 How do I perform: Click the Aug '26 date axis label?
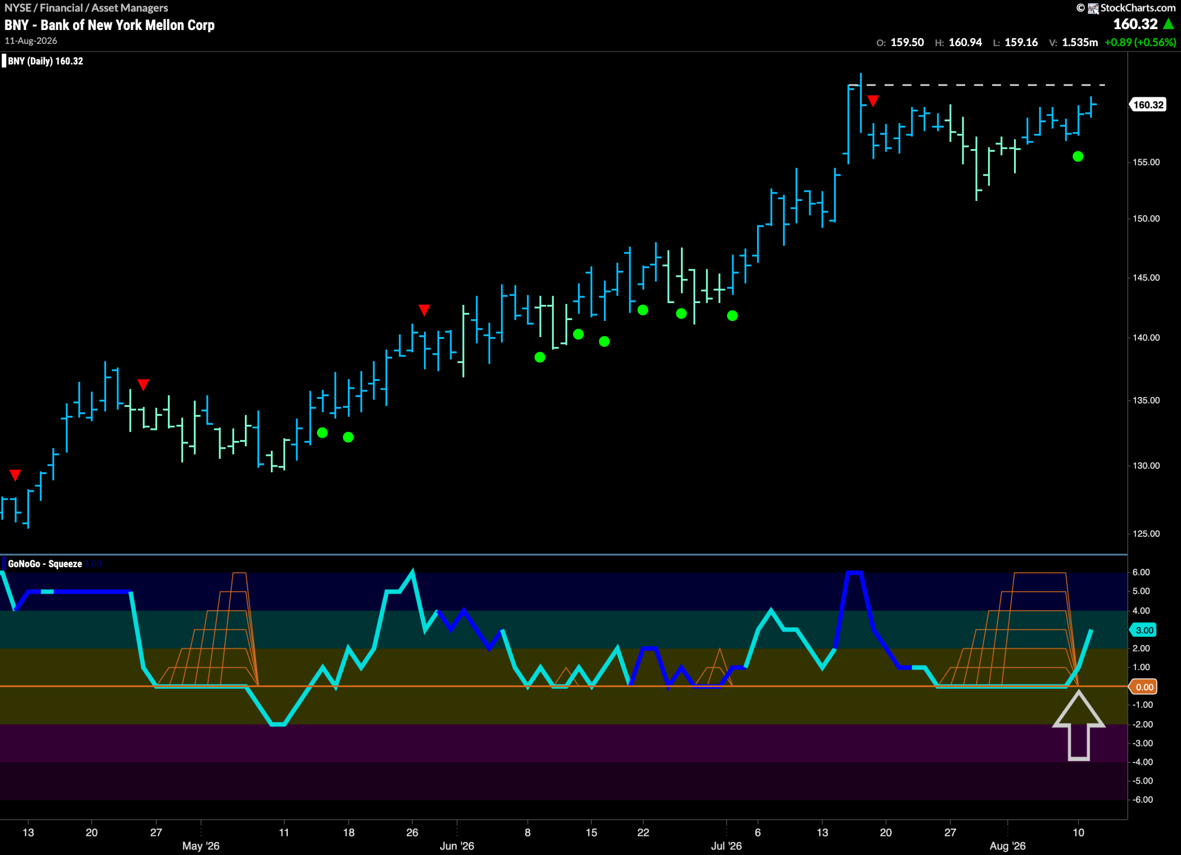[x=1008, y=846]
